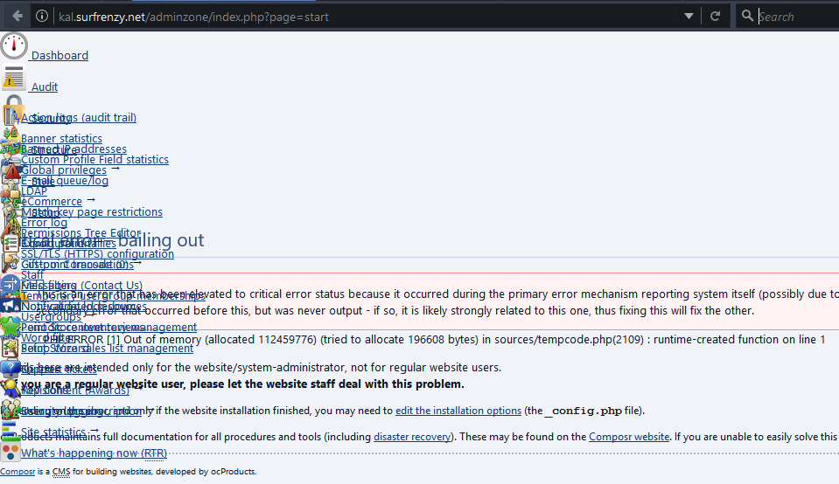Click the Audit warning-list icon
This screenshot has height=484, width=839.
14,79
